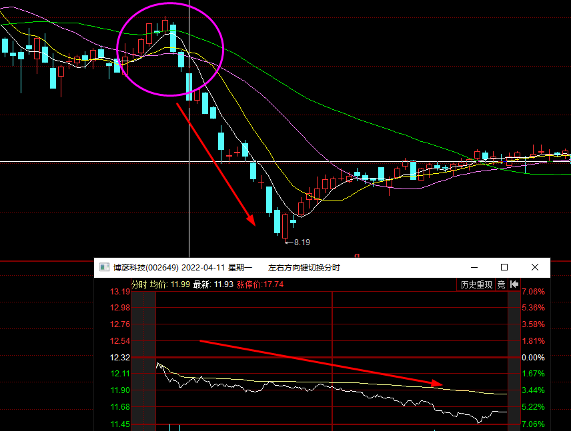The image size is (571, 431).
Task: Click the 11.45 price axis label
Action: [x=120, y=424]
